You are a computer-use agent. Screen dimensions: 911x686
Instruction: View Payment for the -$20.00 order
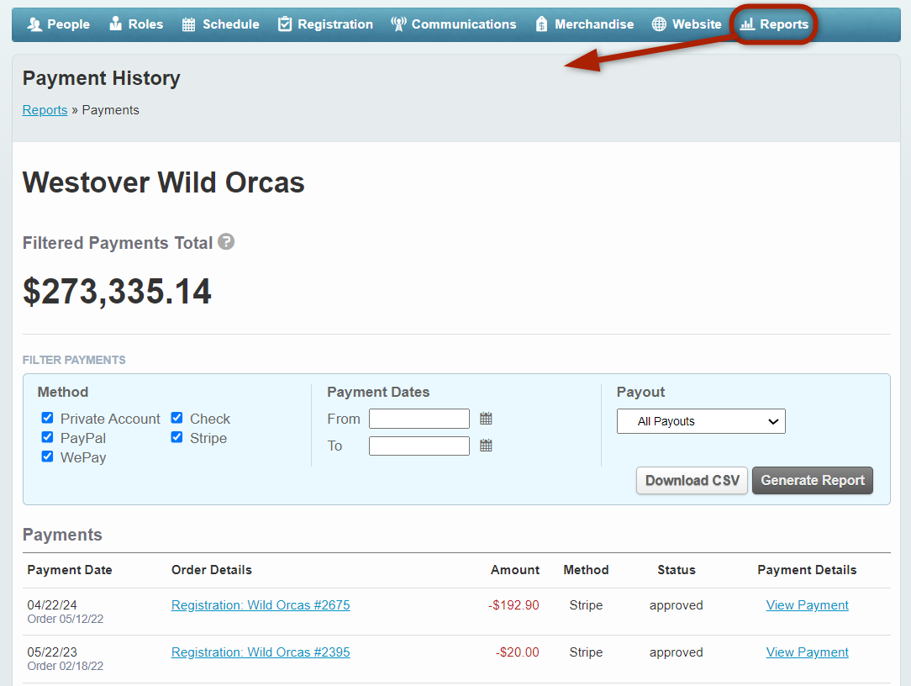(807, 652)
